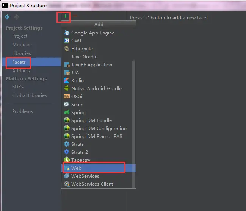
Task: Click the Spring DM Bundle icon
Action: 67,120
